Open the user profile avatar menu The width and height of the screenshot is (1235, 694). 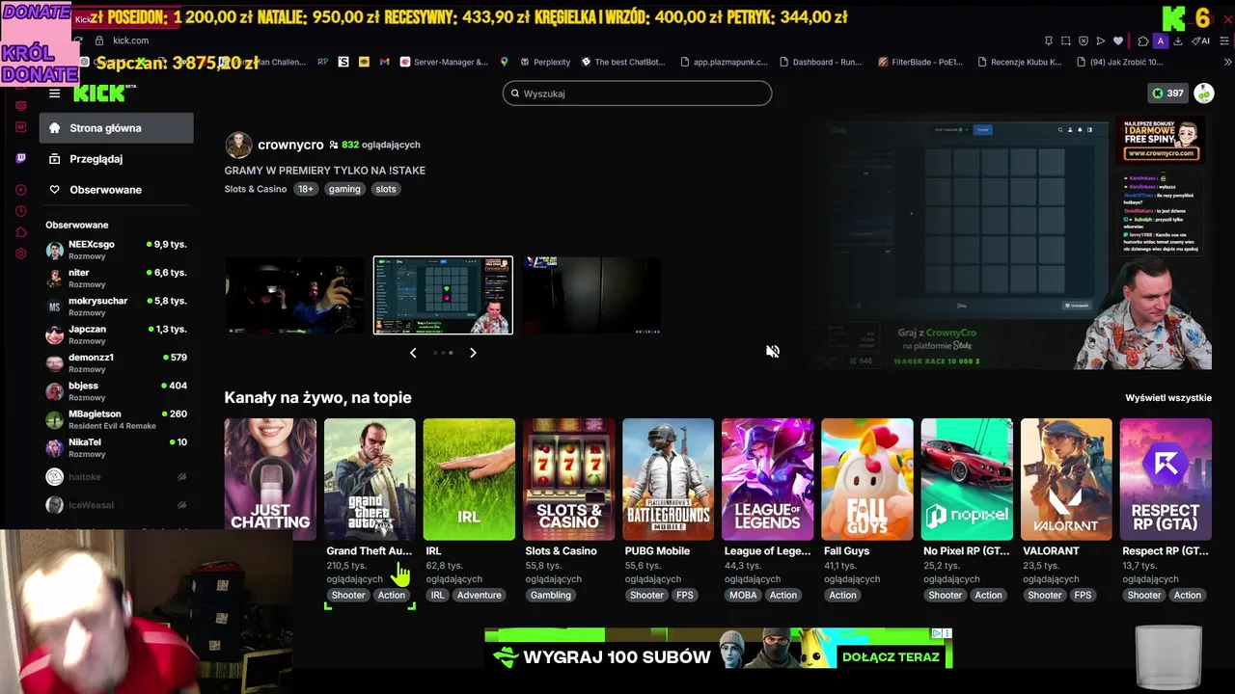[x=1203, y=93]
